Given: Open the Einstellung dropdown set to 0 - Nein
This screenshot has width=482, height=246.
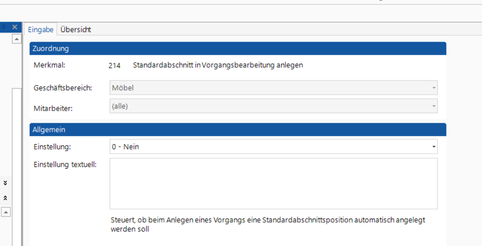Looking at the screenshot, I should coord(273,147).
